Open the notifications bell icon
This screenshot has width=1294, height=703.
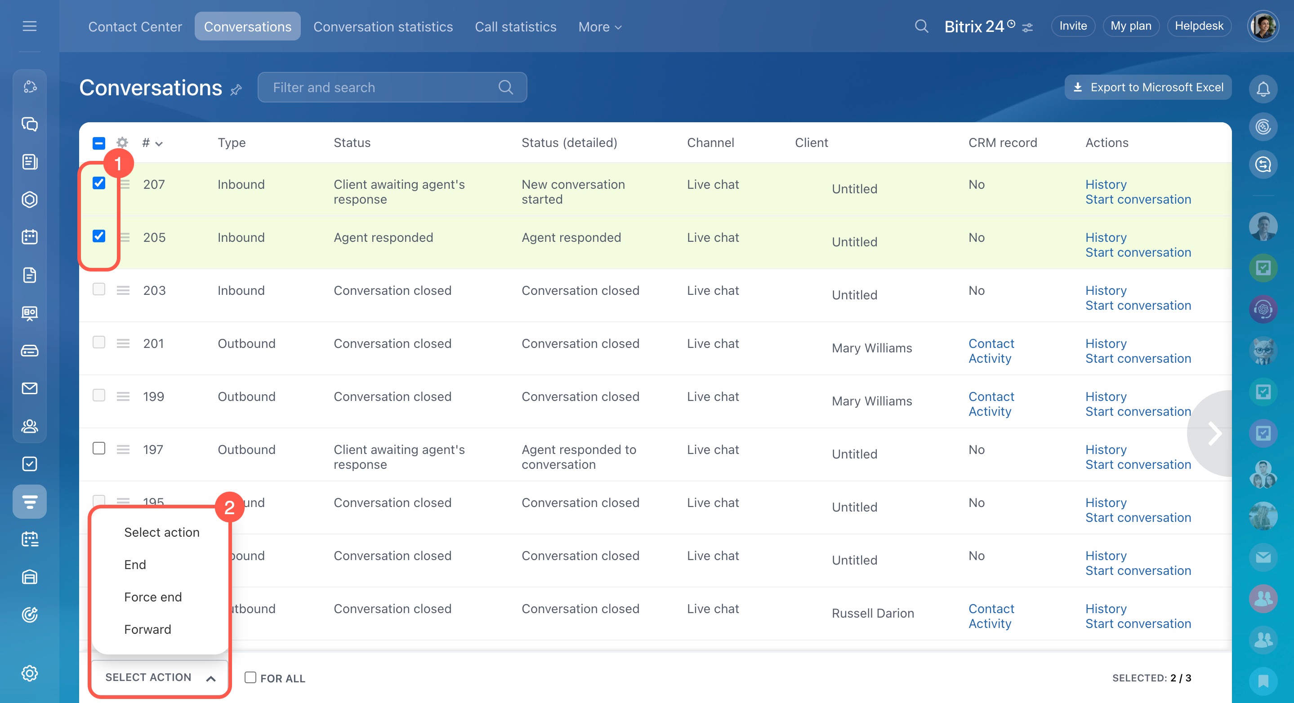click(1263, 89)
